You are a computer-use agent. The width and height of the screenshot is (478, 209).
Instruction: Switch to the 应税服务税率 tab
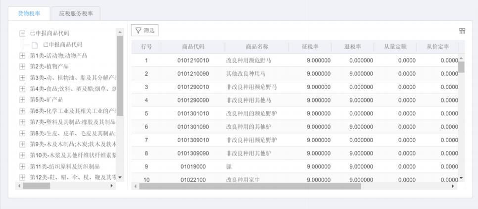[76, 13]
